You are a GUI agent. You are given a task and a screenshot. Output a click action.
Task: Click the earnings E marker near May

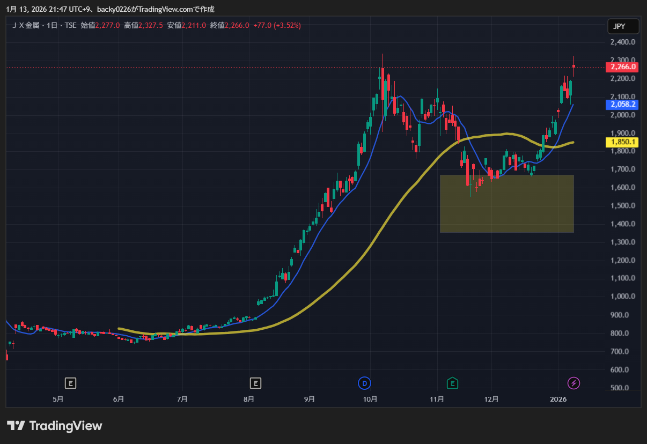pos(70,383)
